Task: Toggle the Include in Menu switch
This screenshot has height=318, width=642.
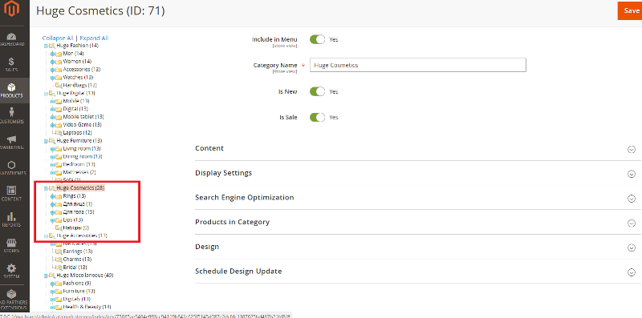Action: [x=317, y=39]
